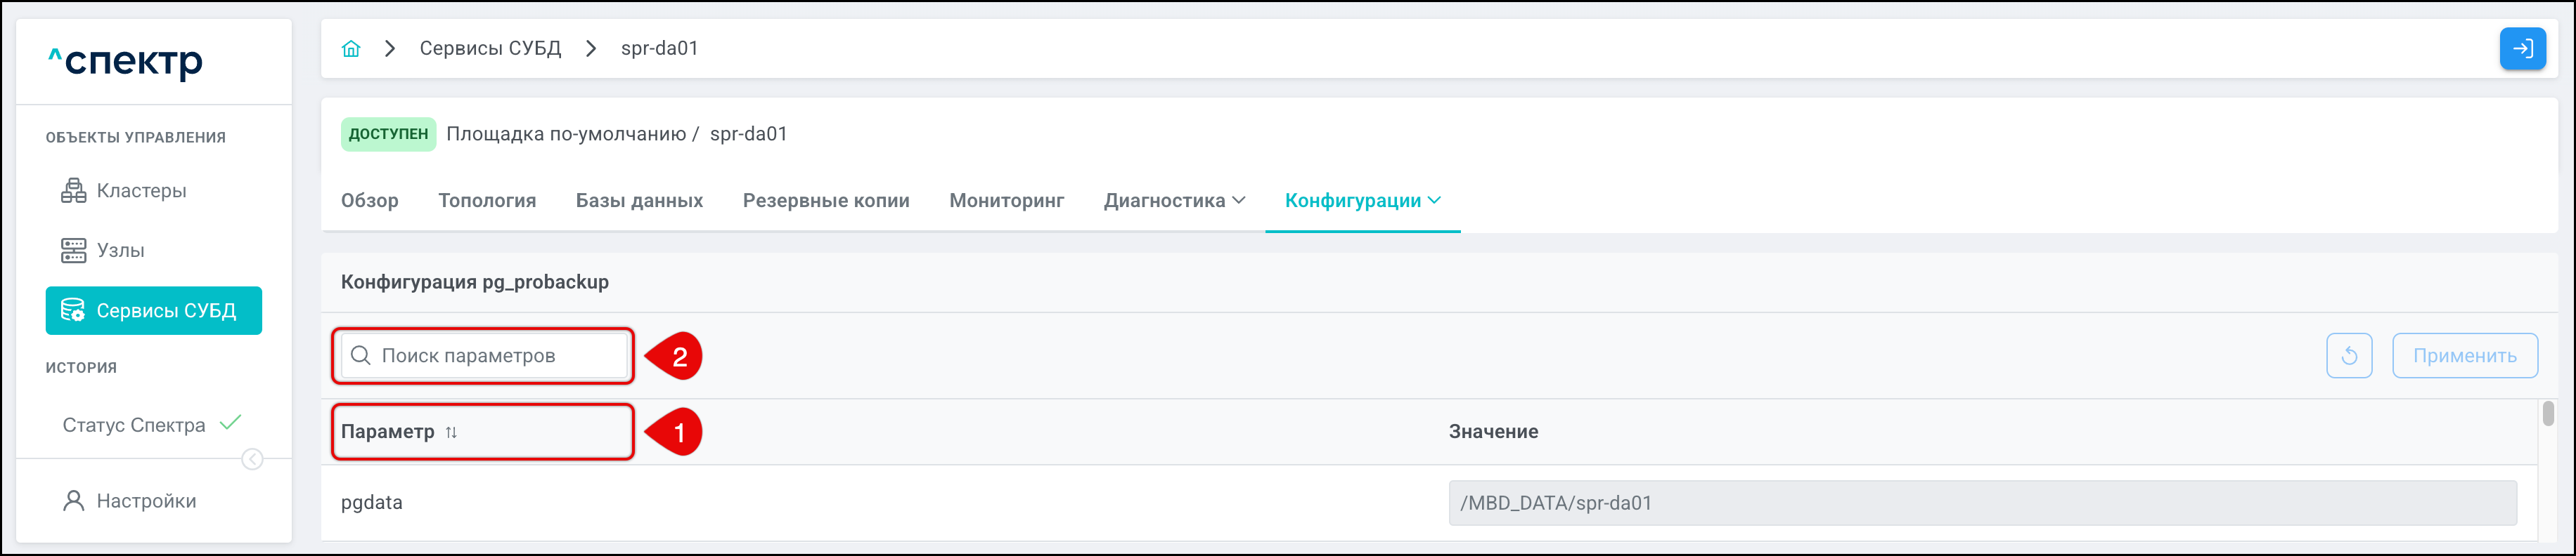2576x556 pixels.
Task: Click the logout icon button
Action: [2522, 49]
